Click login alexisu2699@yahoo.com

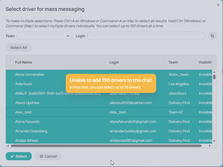pos(131,103)
